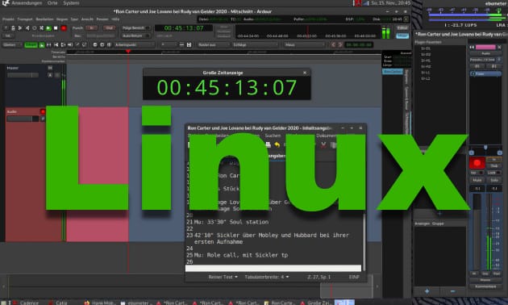Select the Draw pencil tool

[x=77, y=44]
